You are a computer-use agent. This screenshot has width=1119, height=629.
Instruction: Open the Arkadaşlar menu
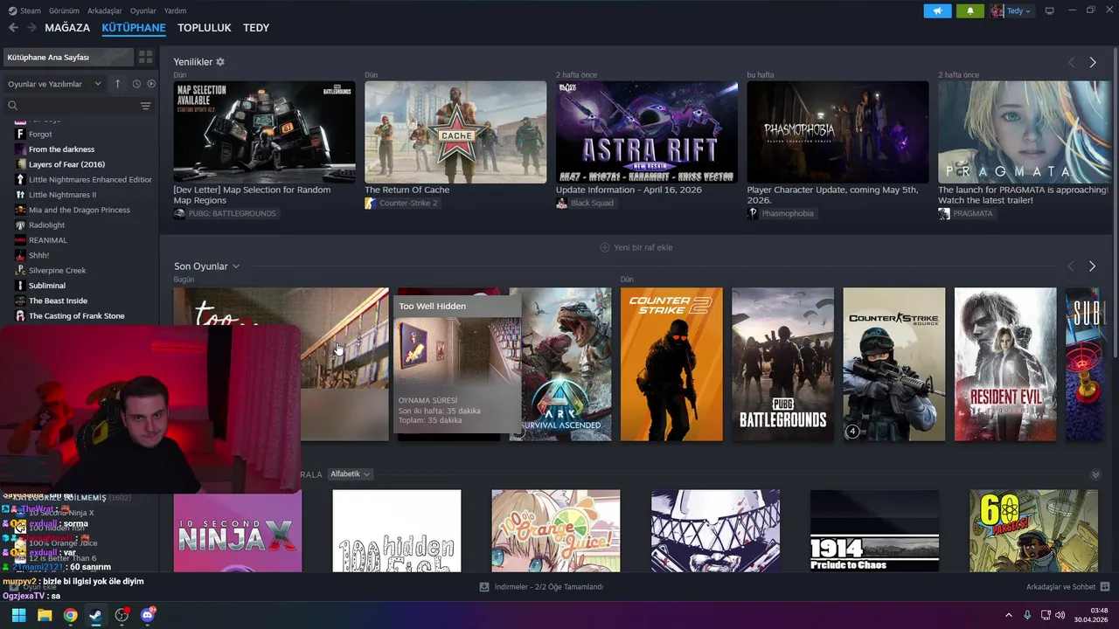point(105,10)
